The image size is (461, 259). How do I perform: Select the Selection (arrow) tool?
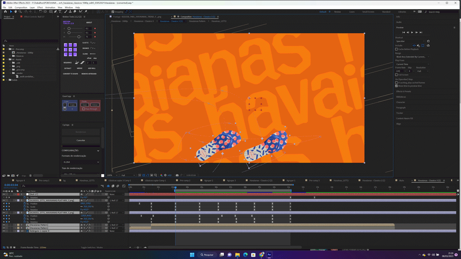click(11, 12)
